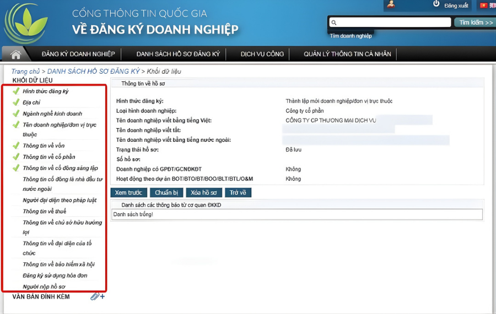Click the Xóa hồ sơ button

204,192
